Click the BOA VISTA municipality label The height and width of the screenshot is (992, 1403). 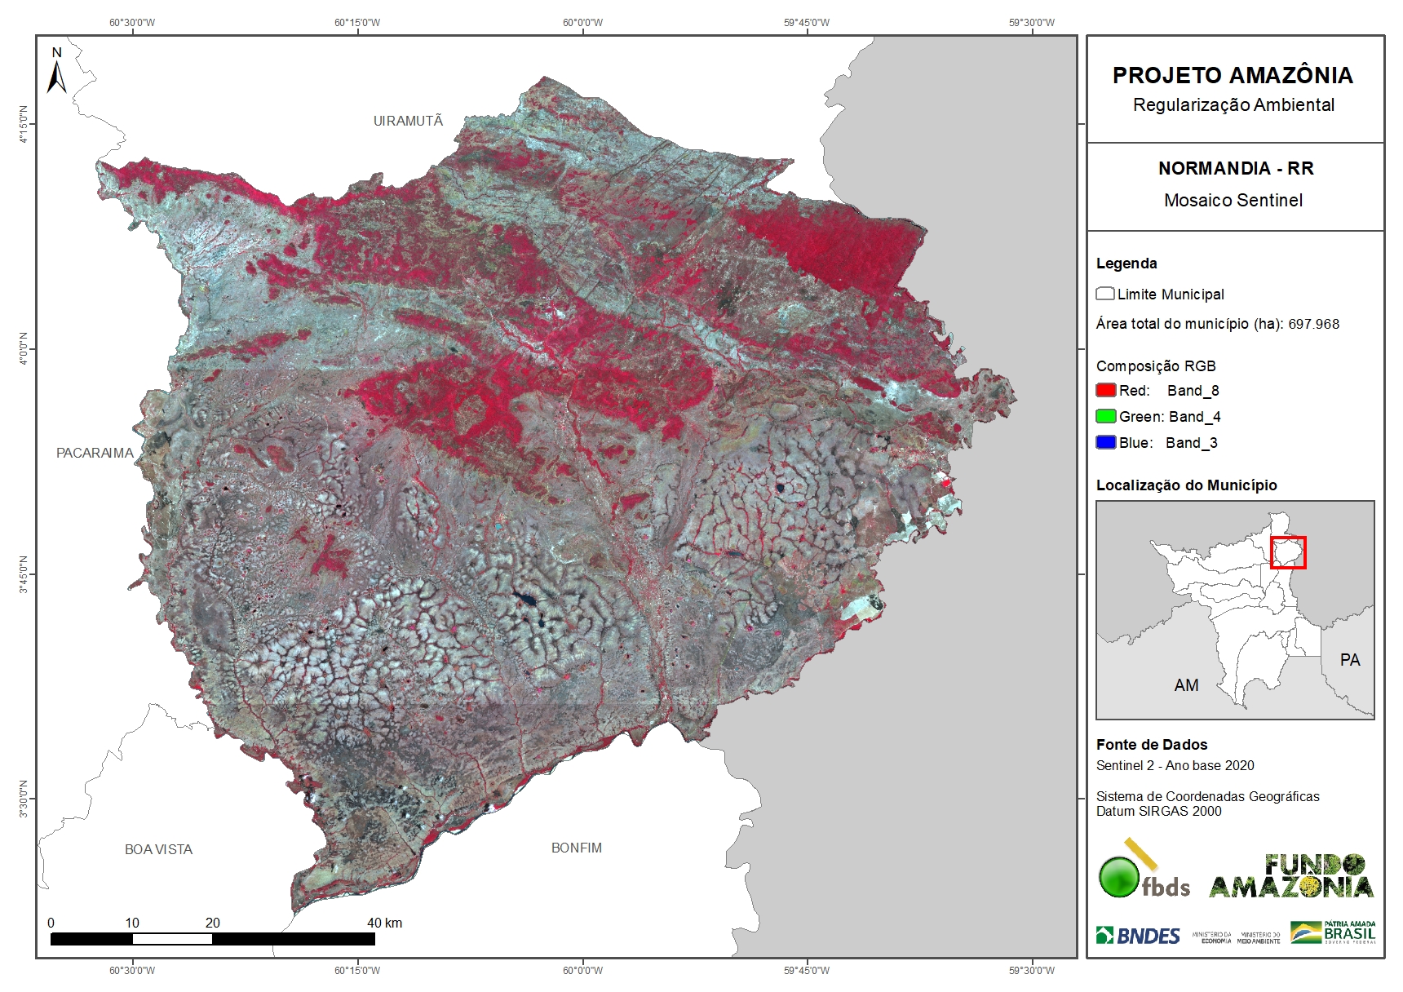click(x=158, y=849)
